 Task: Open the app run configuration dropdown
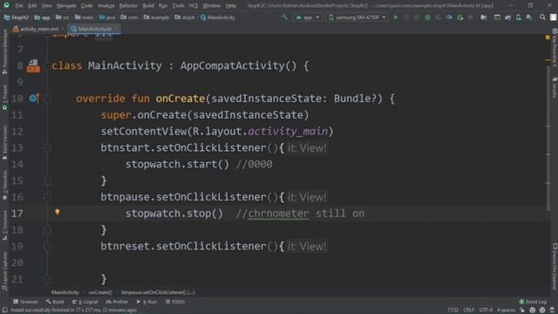[308, 17]
